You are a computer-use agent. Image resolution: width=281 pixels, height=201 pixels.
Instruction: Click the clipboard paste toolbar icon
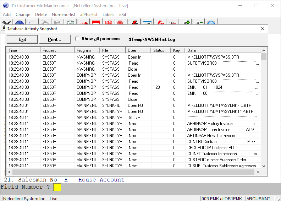[57, 22]
